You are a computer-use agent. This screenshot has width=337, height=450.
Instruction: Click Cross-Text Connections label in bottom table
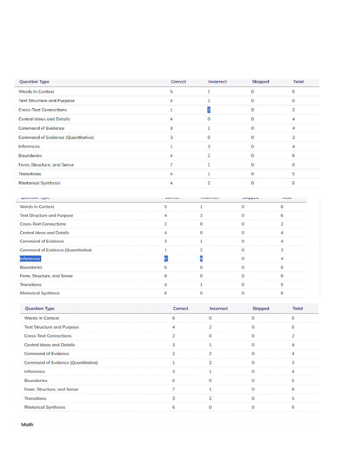tap(48, 336)
